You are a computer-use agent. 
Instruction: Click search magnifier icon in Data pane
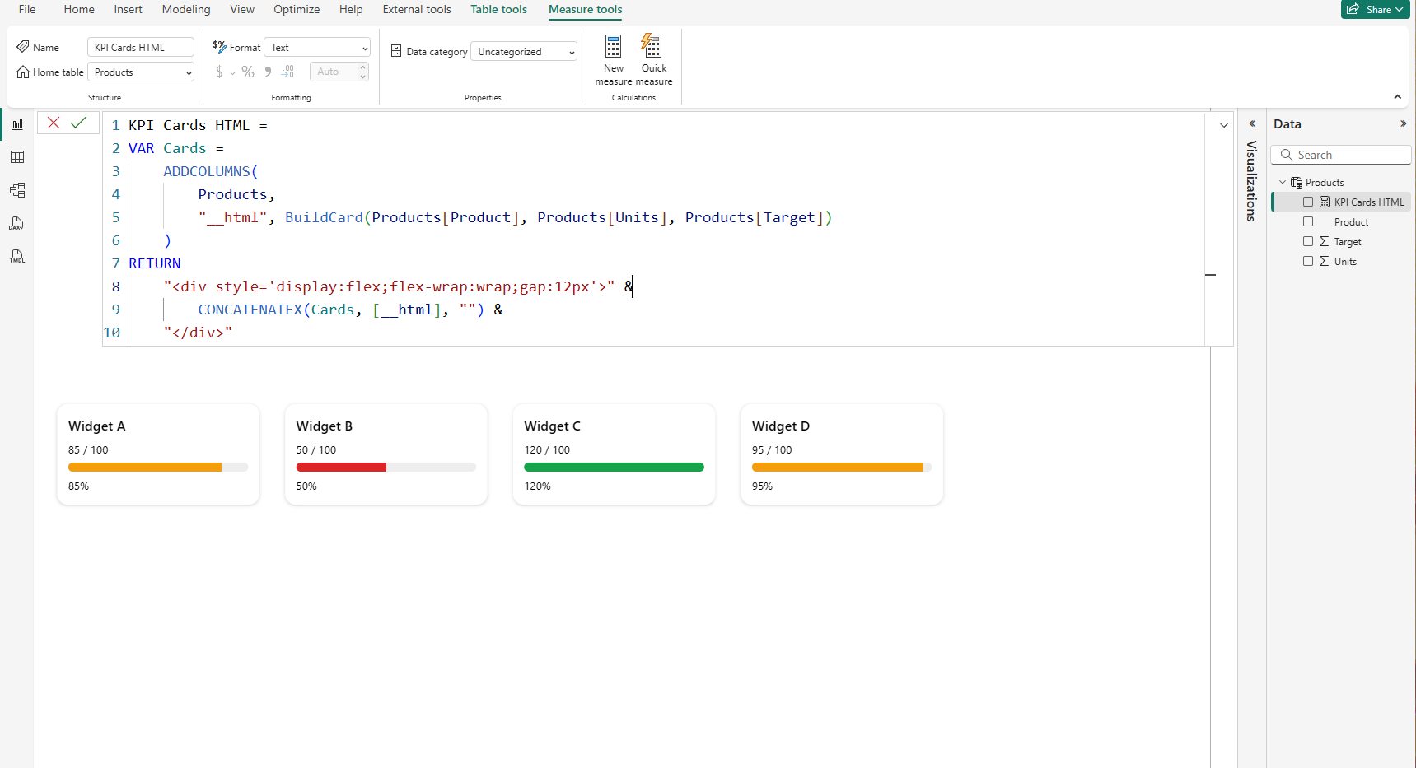pyautogui.click(x=1286, y=155)
